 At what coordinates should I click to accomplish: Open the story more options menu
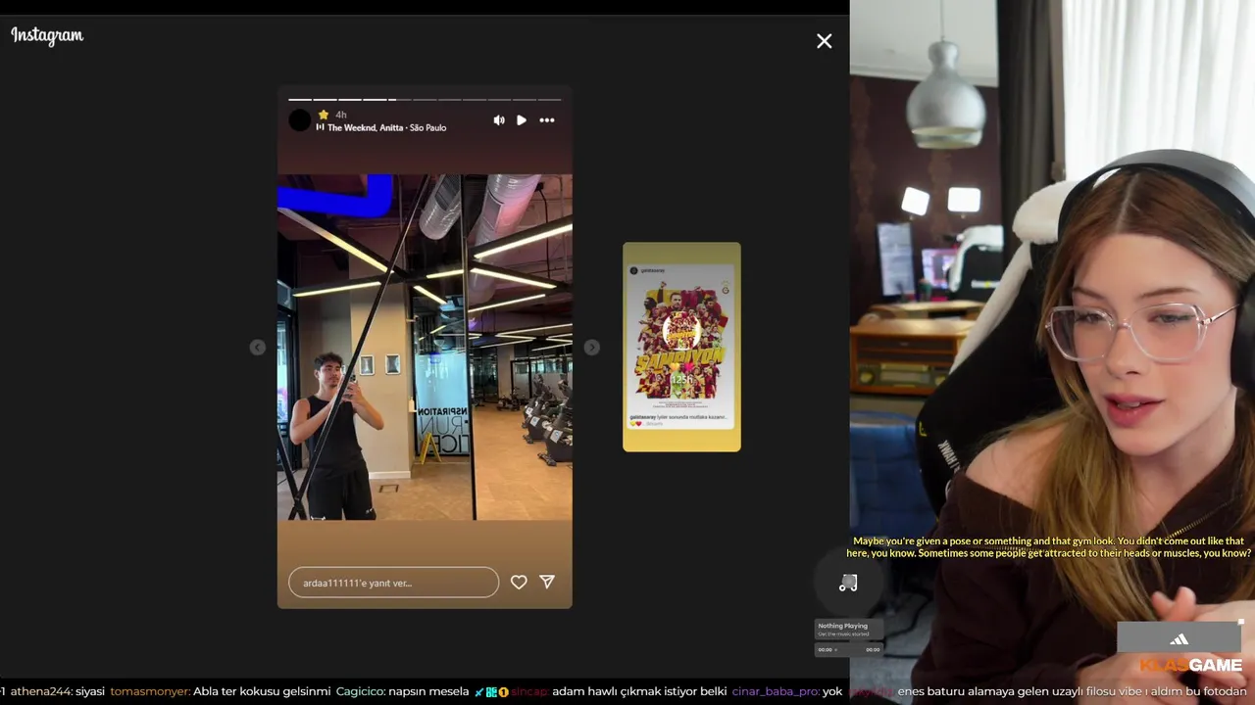coord(547,120)
